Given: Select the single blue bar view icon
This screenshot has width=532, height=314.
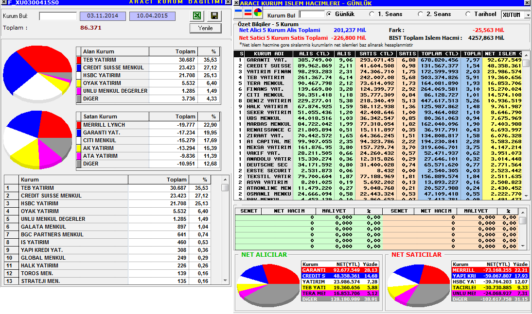Looking at the screenshot, I should point(238,13).
